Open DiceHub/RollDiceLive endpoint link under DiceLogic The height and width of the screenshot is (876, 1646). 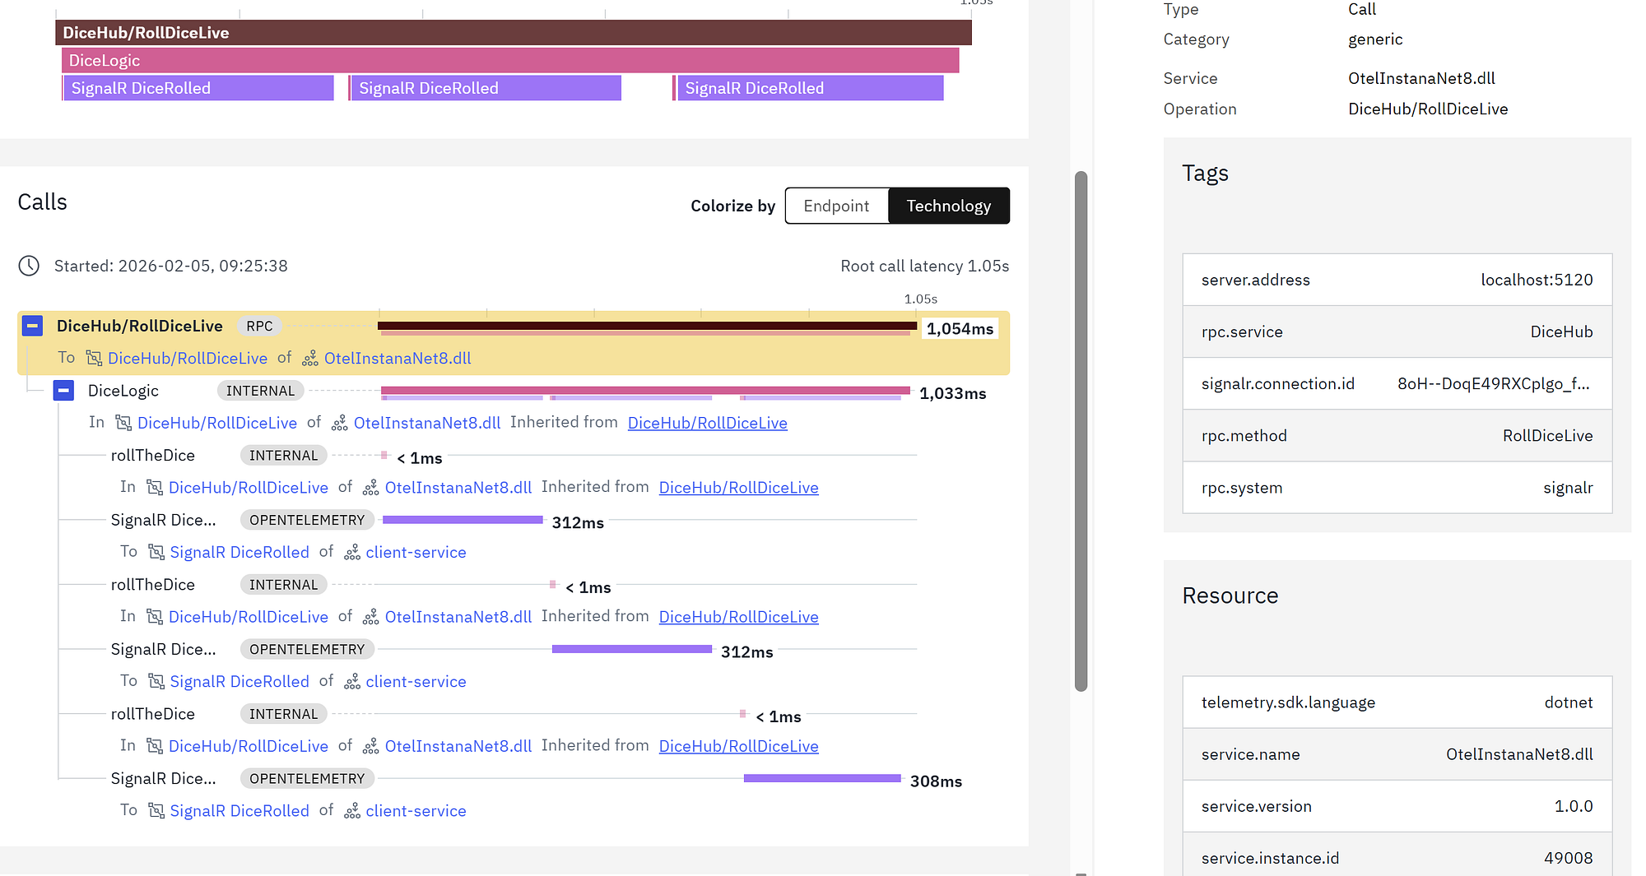pos(217,423)
